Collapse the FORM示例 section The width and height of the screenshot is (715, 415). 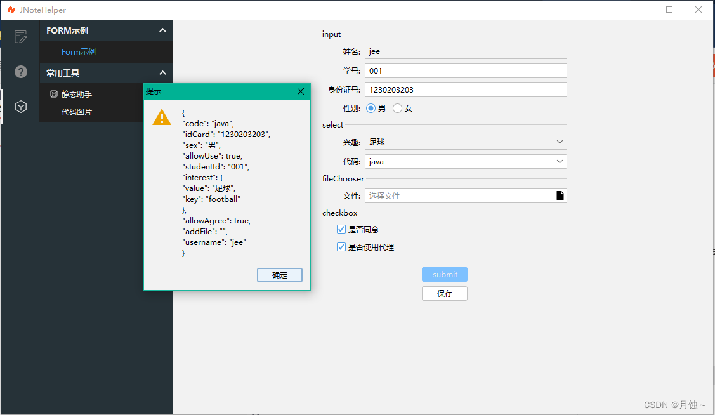[162, 30]
